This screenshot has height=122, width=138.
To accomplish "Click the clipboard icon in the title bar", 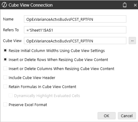I will point(124,5).
